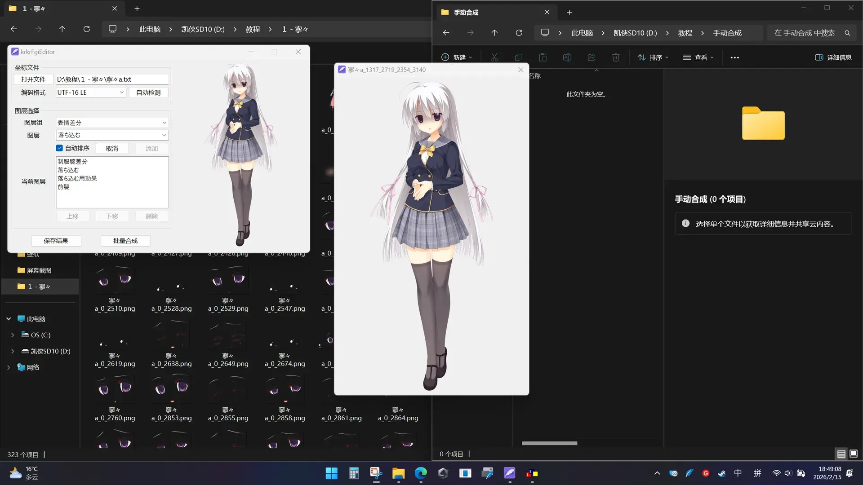Select file a_0_2760.png
Viewport: 863px width, 485px height.
pos(115,397)
